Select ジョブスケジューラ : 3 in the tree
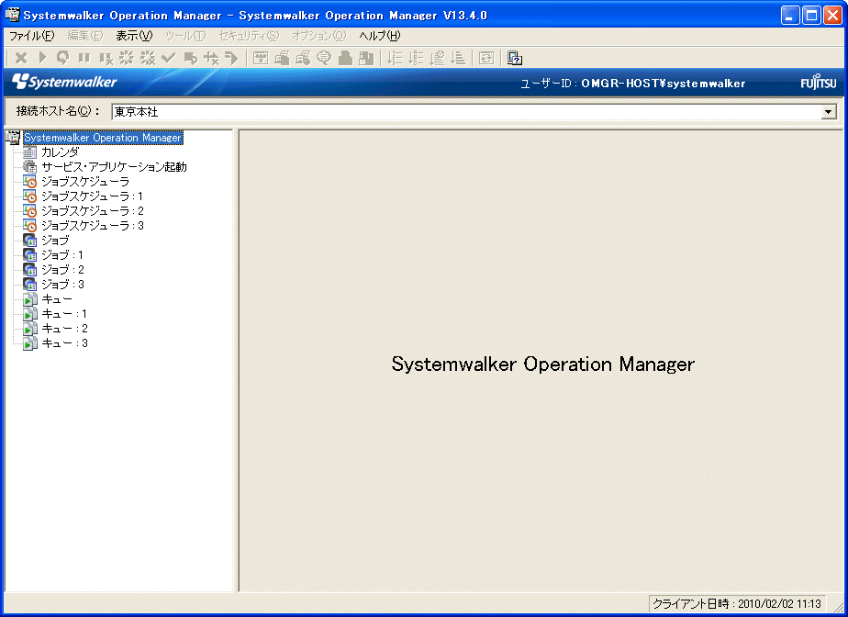 coord(93,226)
